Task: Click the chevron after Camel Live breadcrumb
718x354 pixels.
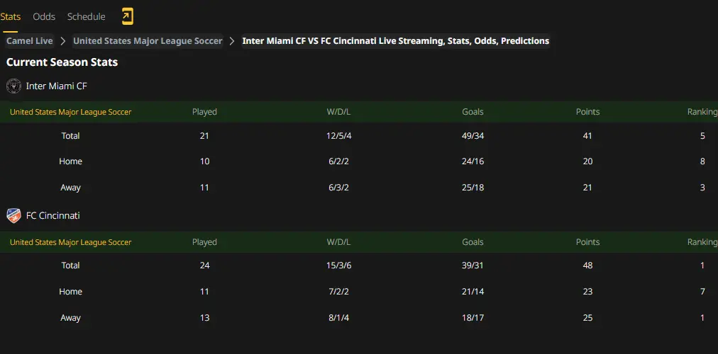Action: [63, 41]
